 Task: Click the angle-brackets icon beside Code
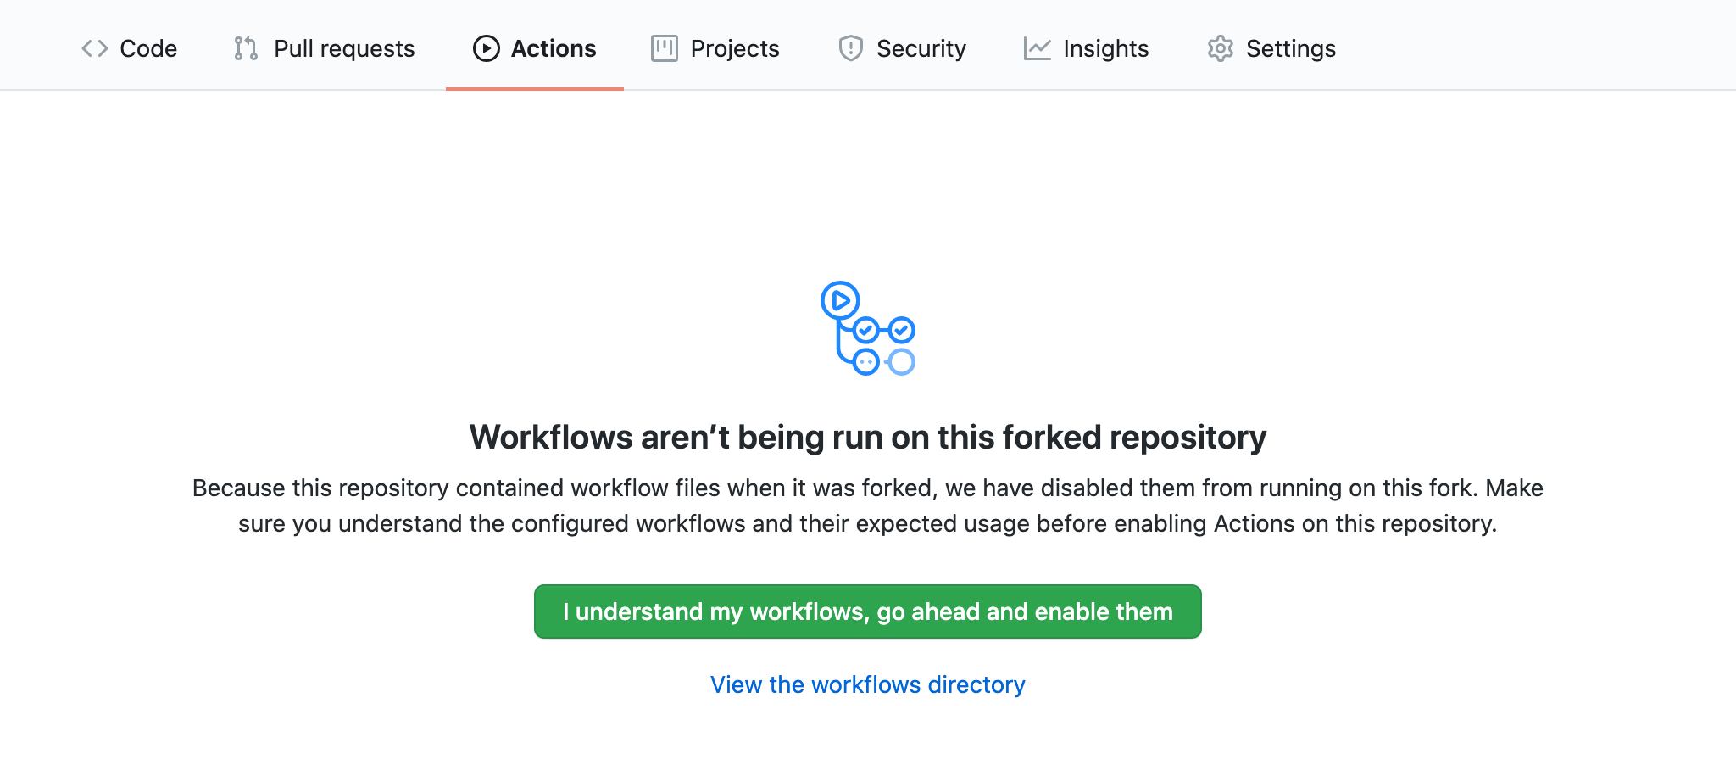[94, 48]
